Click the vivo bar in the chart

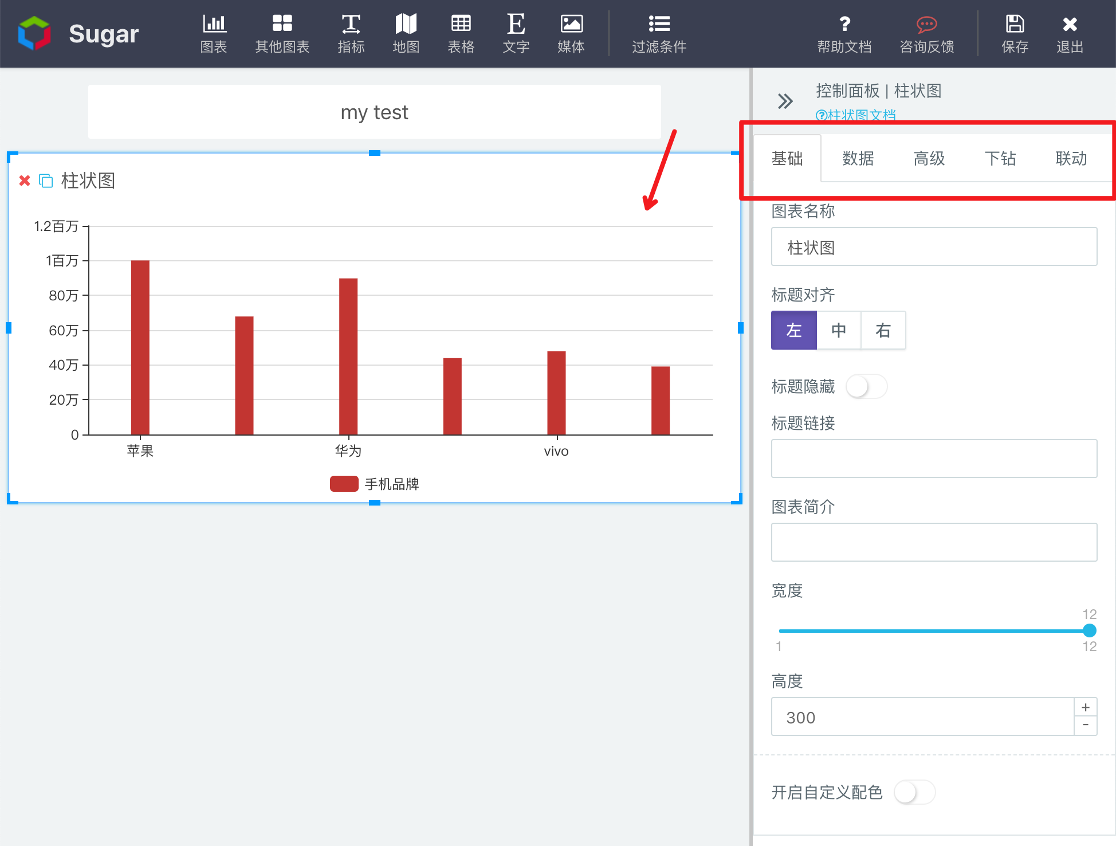point(556,393)
